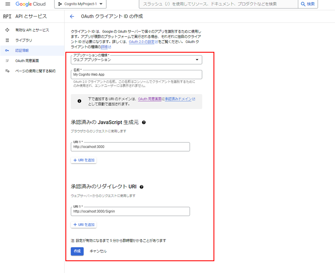Click the help icon beside JavaScript 生成元
This screenshot has height=273, width=335.
(144, 123)
